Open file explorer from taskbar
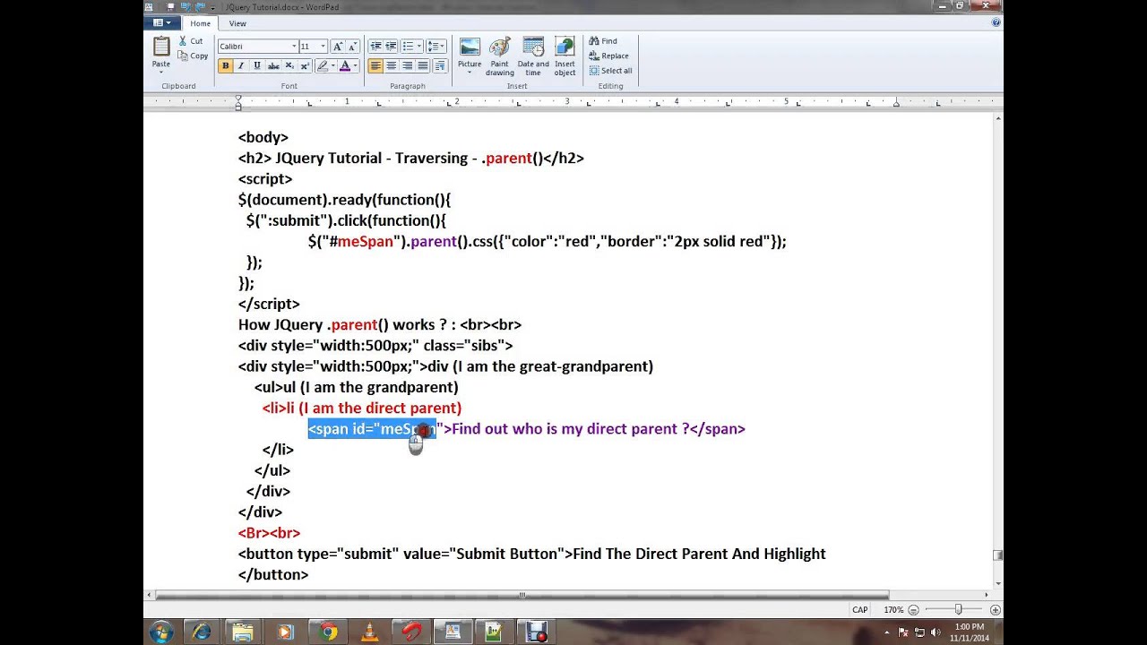The height and width of the screenshot is (645, 1147). pyautogui.click(x=243, y=632)
